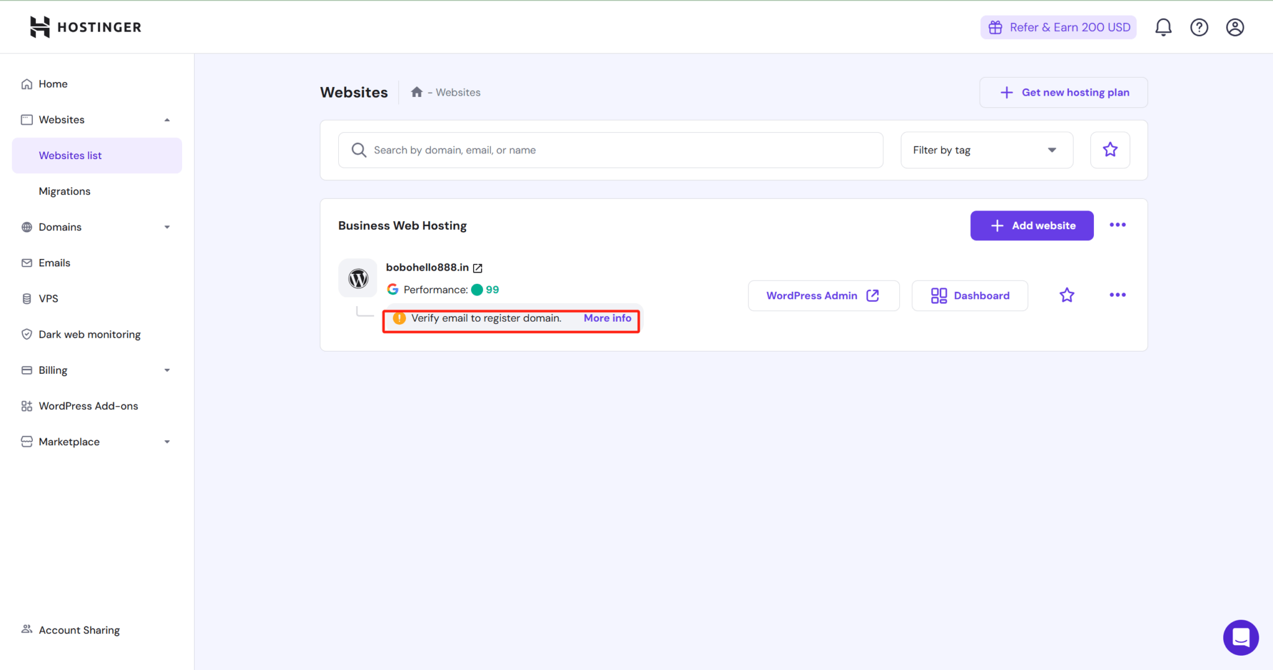The width and height of the screenshot is (1273, 670).
Task: Click the Add website button
Action: tap(1031, 226)
